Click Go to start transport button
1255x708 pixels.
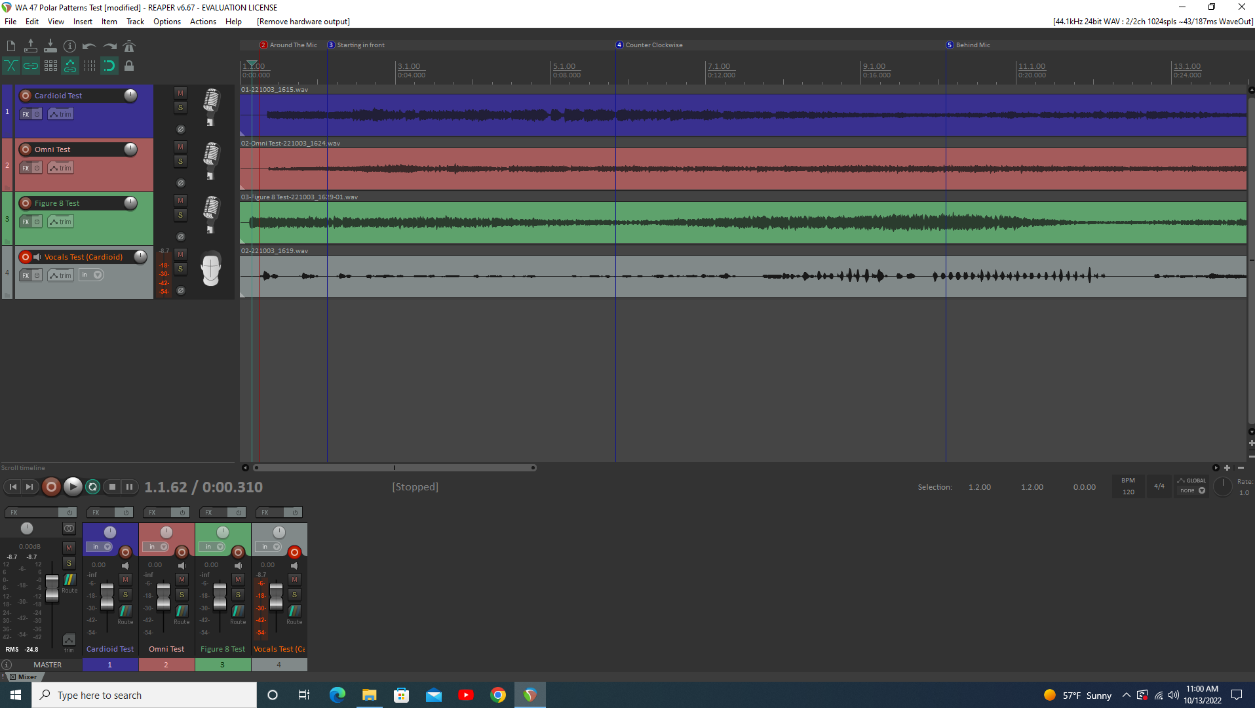(x=13, y=486)
